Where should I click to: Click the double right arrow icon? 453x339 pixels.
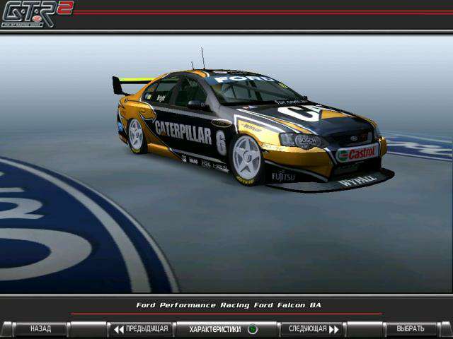[333, 330]
